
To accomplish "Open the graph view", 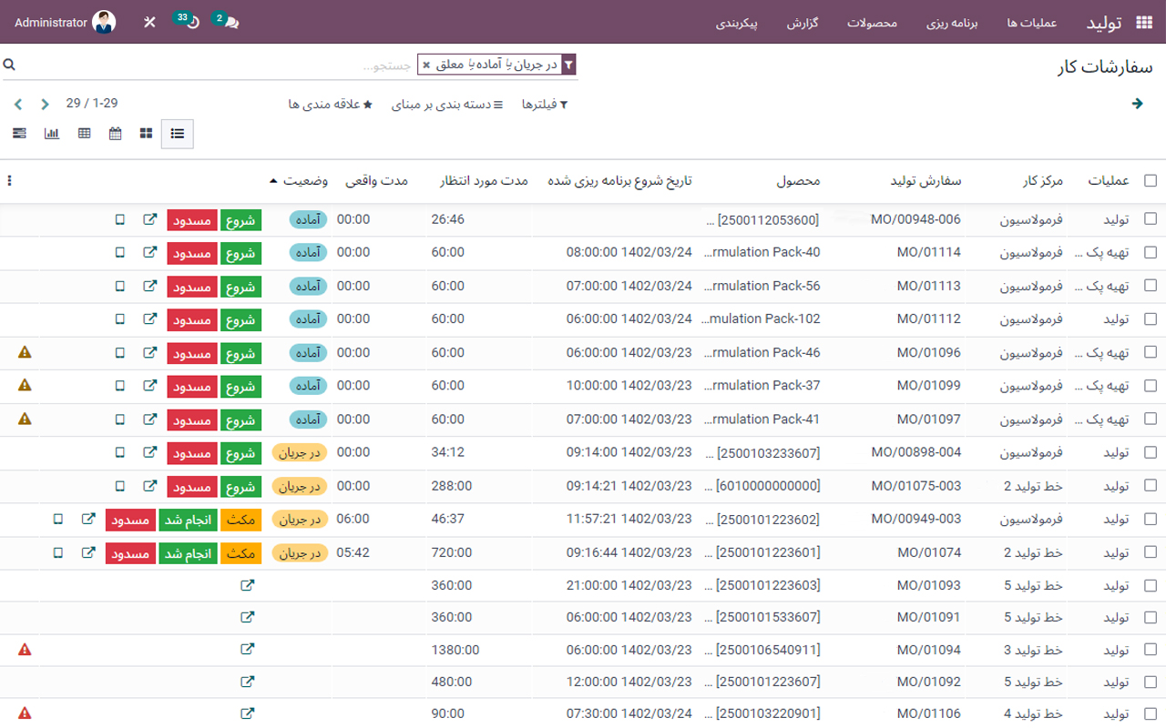I will tap(52, 133).
